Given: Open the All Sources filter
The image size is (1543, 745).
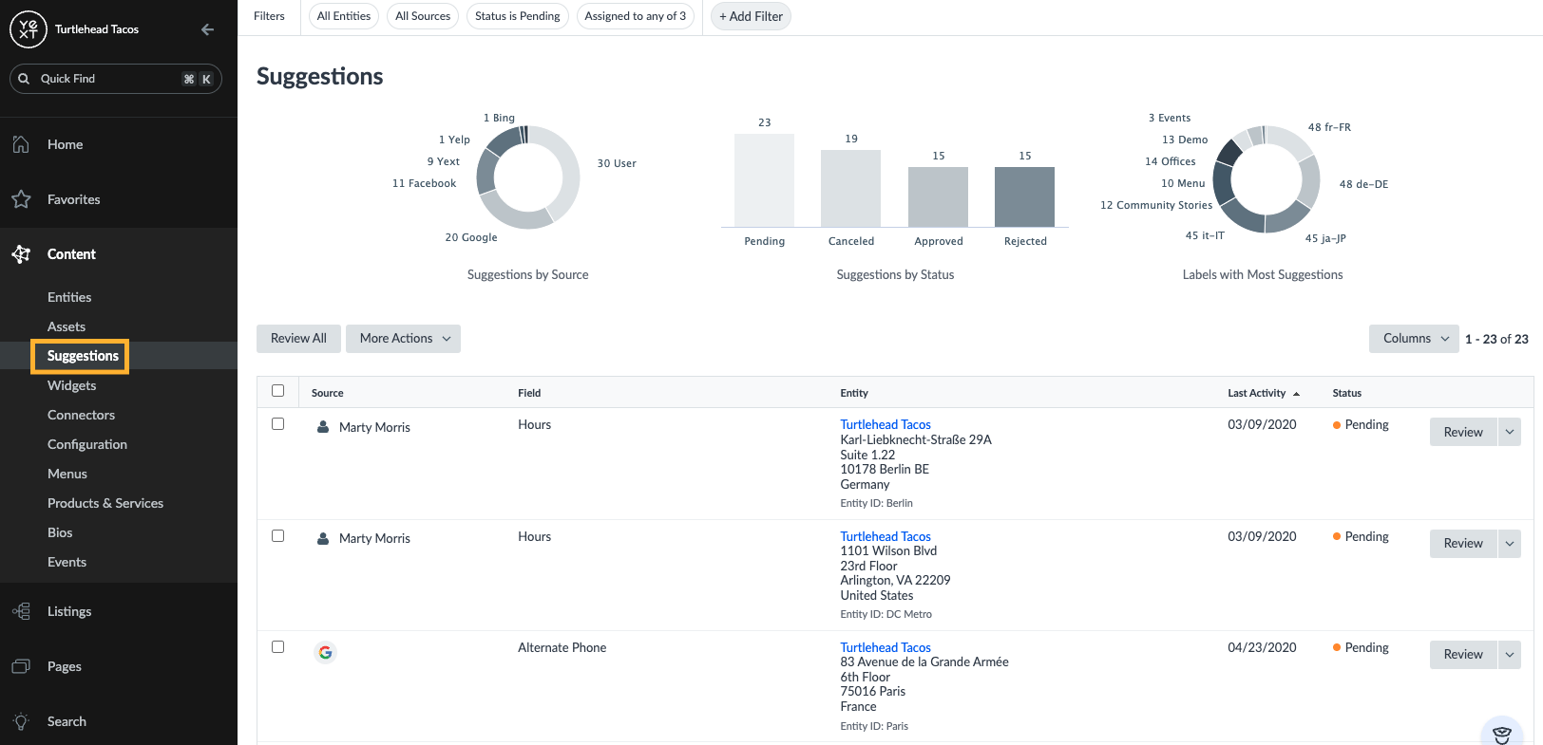Looking at the screenshot, I should [x=423, y=16].
